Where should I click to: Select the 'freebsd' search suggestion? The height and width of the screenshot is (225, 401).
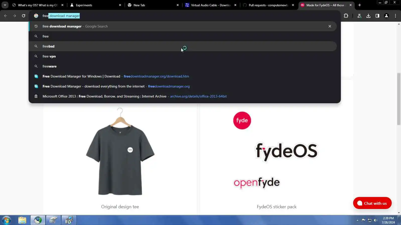point(183,46)
